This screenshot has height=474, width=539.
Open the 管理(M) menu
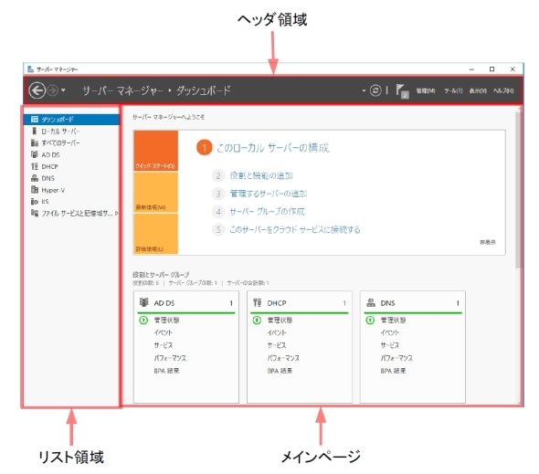point(426,90)
